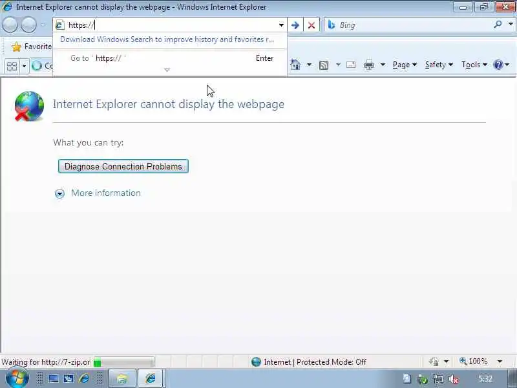Screen dimensions: 517x388
Task: Click the Go arrow button
Action: 295,25
